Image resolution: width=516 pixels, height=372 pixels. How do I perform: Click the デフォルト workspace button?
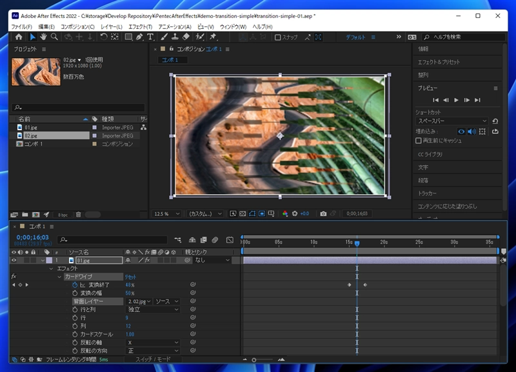pyautogui.click(x=355, y=37)
